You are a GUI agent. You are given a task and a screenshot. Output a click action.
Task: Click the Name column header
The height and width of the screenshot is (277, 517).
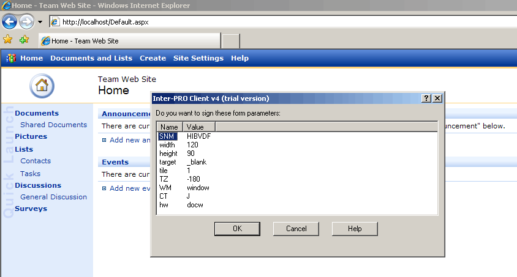coord(170,127)
